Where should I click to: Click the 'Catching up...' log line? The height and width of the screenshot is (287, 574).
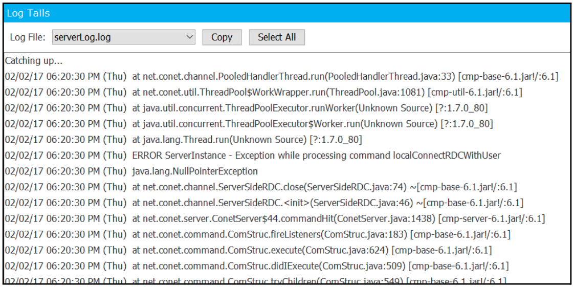click(x=34, y=61)
